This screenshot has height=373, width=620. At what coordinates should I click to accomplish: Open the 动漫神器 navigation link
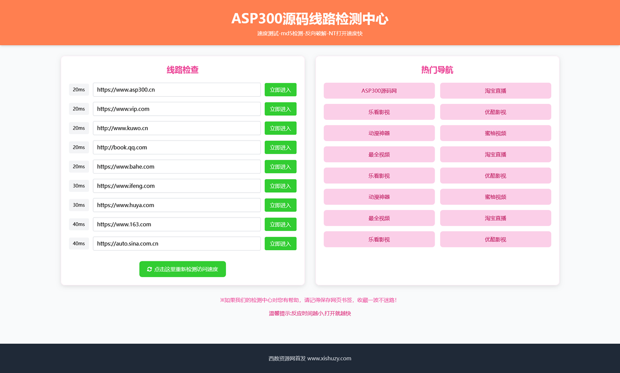tap(379, 133)
